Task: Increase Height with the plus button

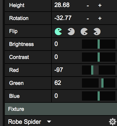Action: pyautogui.click(x=100, y=5)
